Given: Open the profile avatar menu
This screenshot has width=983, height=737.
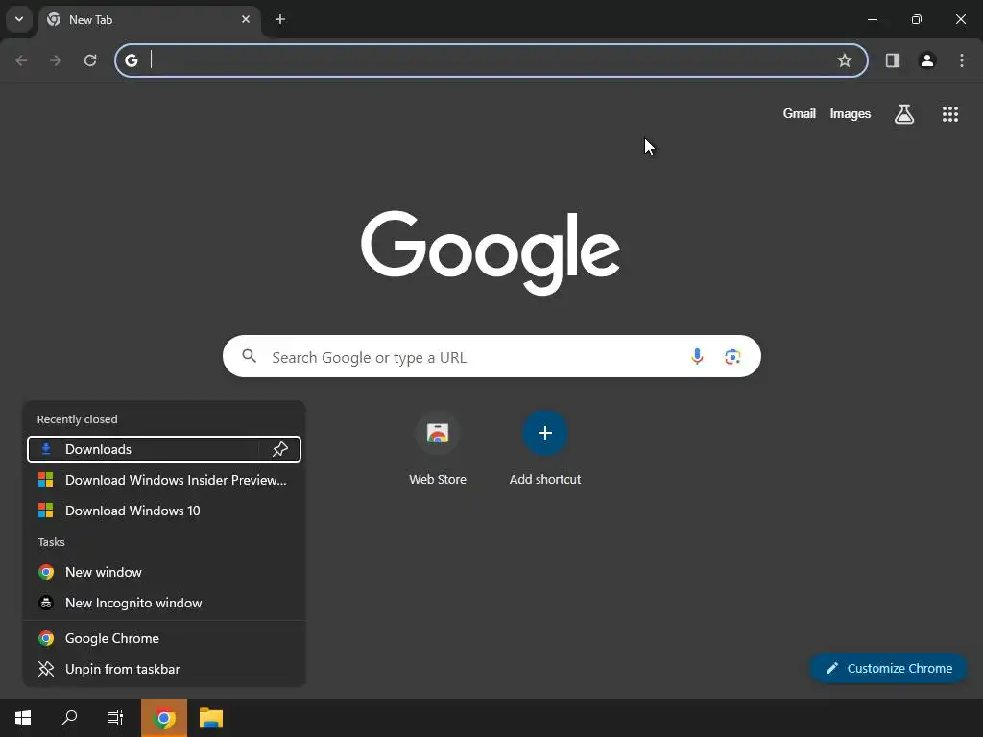Looking at the screenshot, I should coord(927,60).
